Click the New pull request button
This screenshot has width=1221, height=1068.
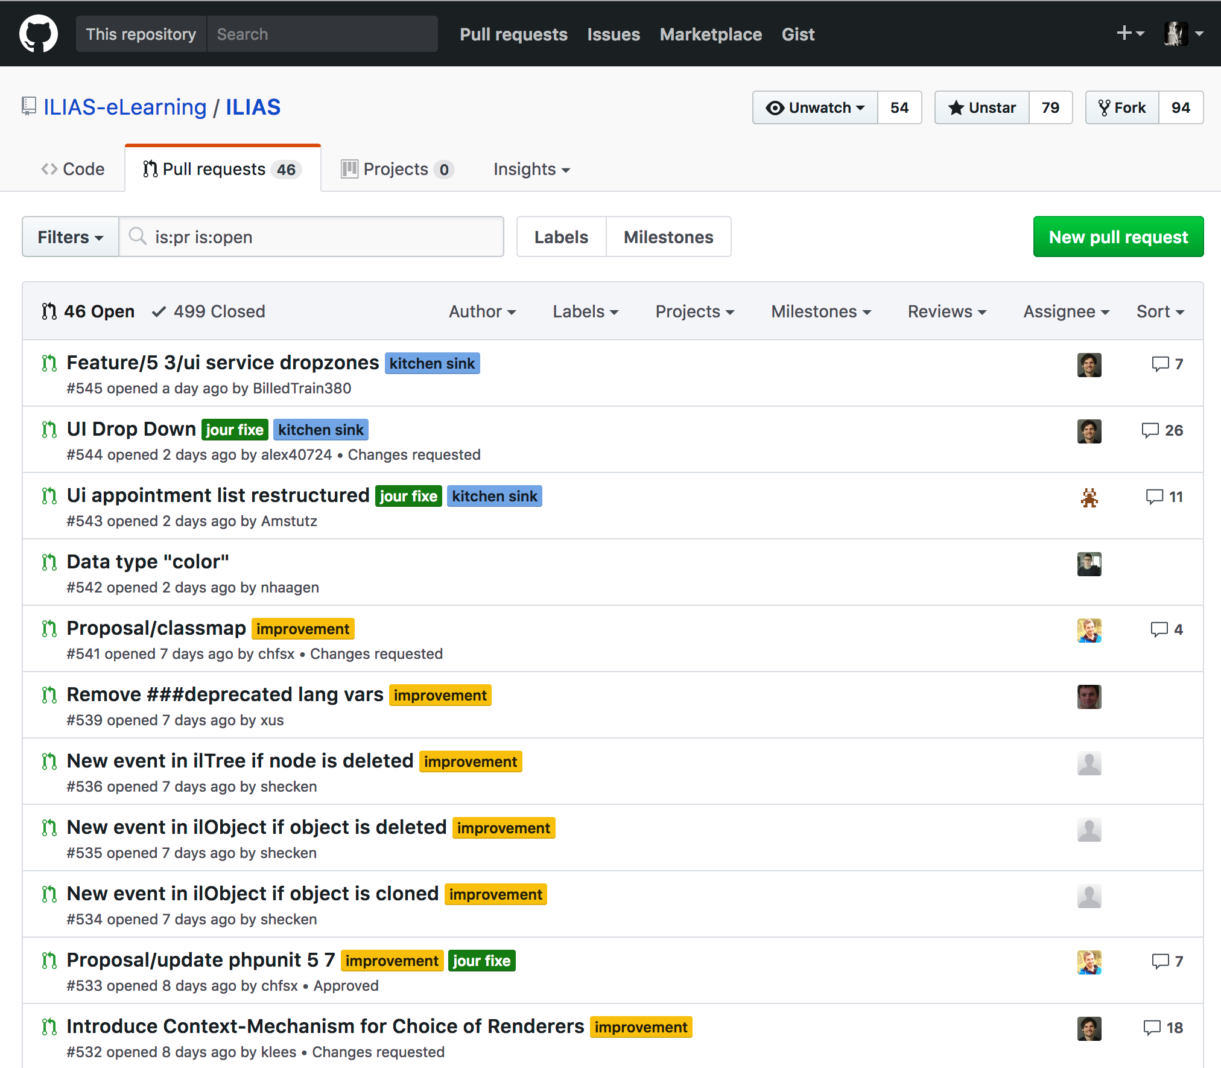[x=1118, y=237]
